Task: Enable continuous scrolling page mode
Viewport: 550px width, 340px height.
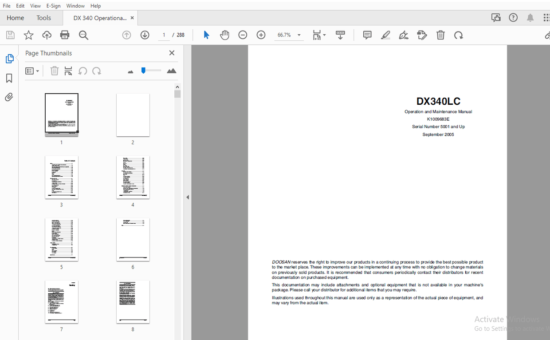Action: tap(340, 35)
